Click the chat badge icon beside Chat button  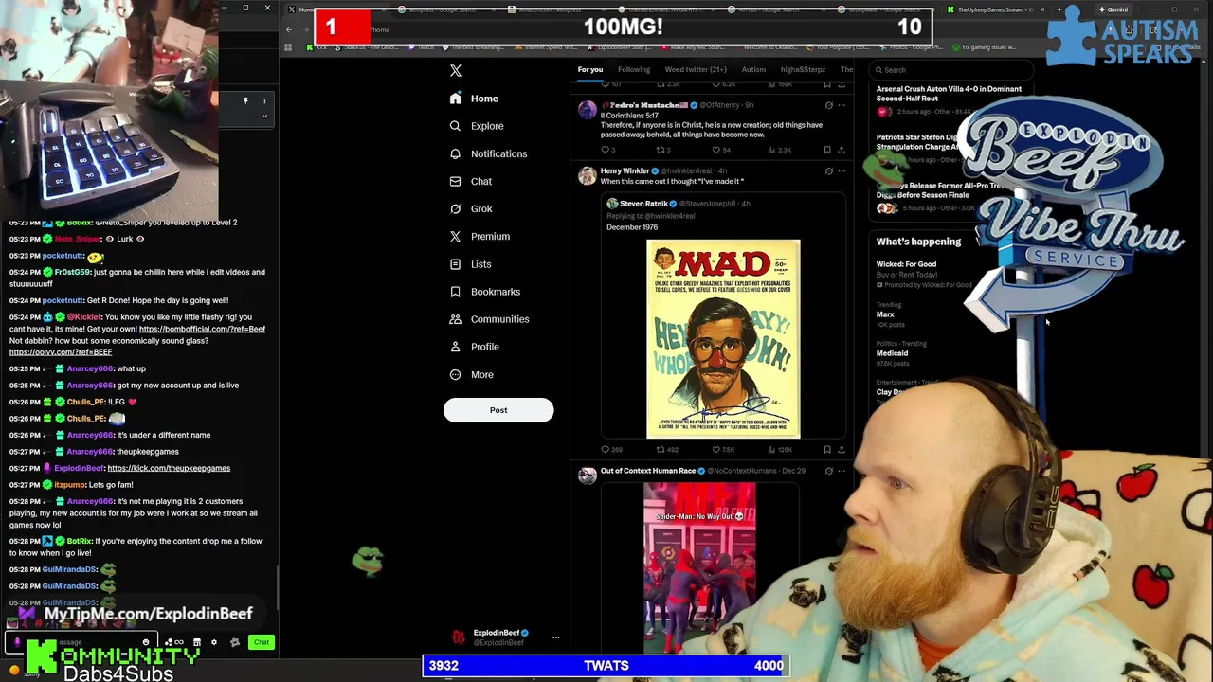coord(235,642)
